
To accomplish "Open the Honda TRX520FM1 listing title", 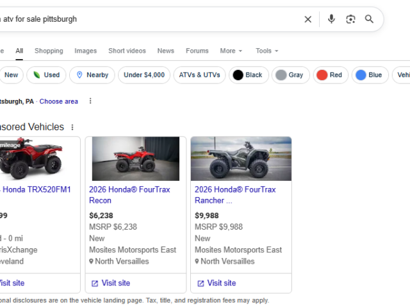I will (36, 190).
